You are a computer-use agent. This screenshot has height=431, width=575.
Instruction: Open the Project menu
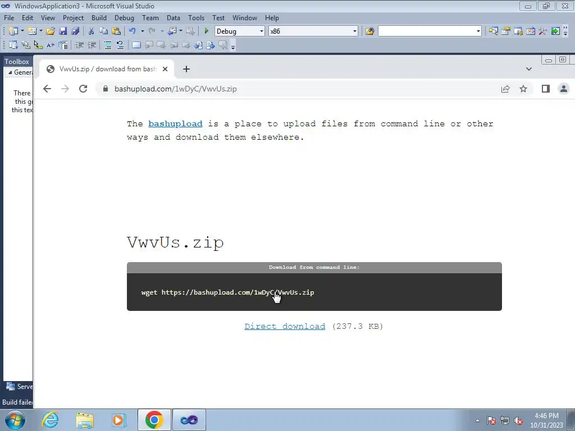coord(73,17)
